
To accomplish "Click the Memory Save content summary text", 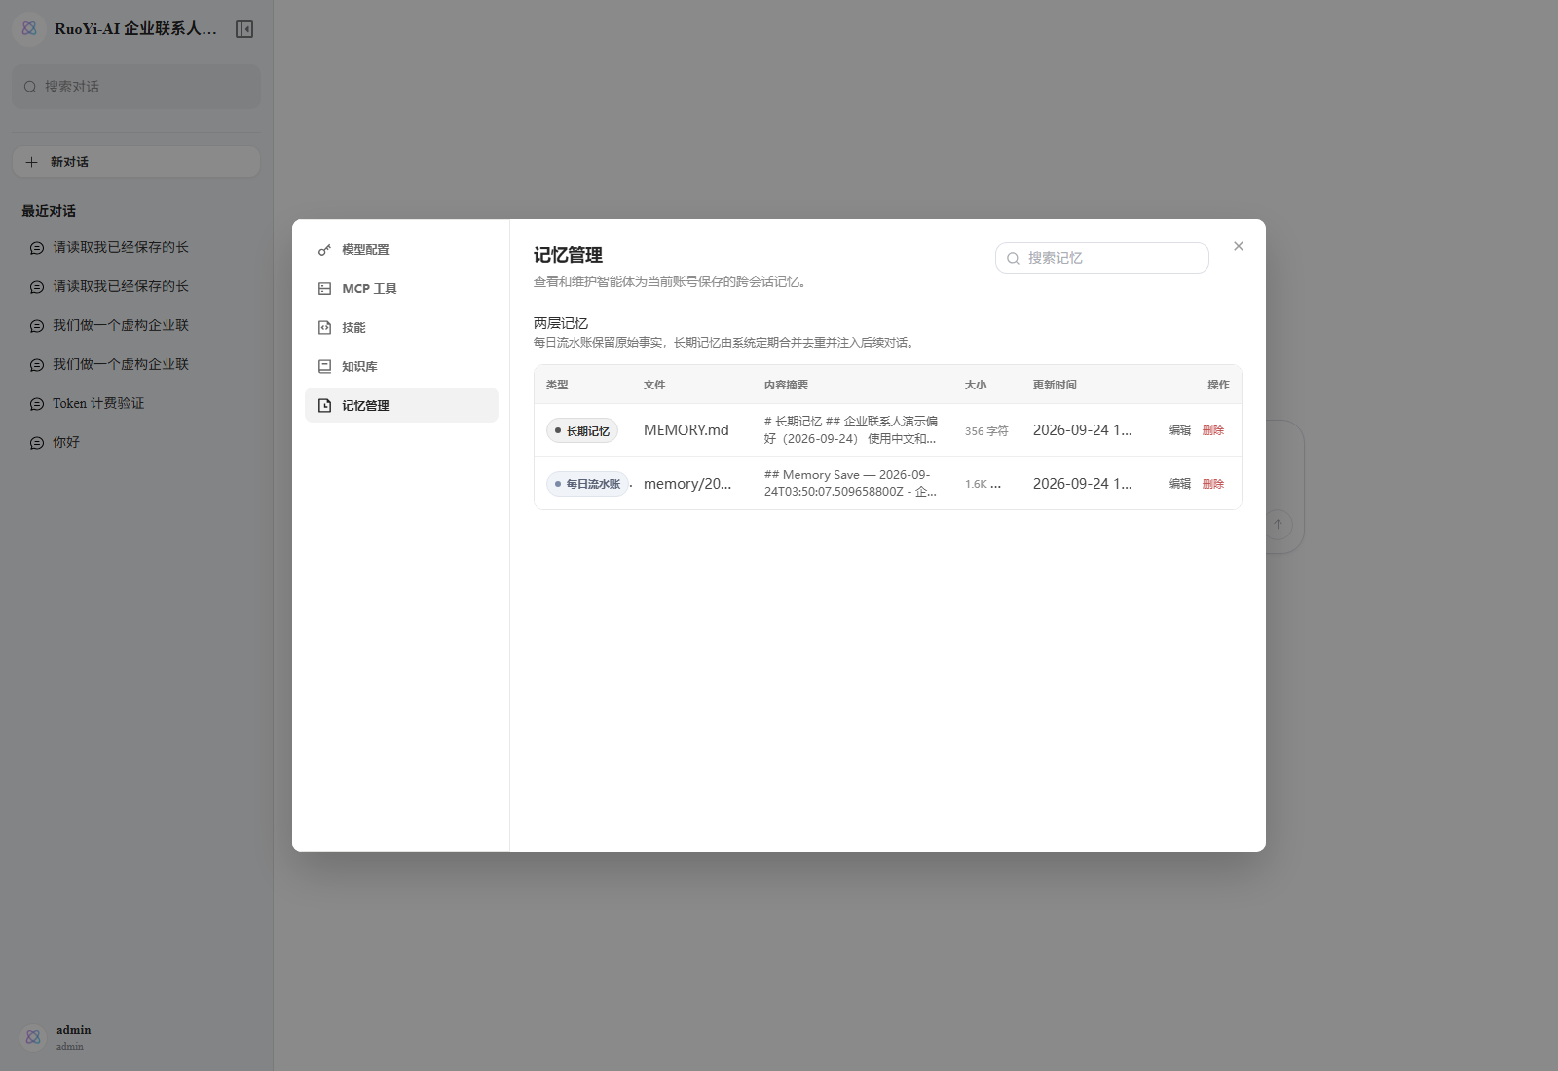I will pos(850,484).
